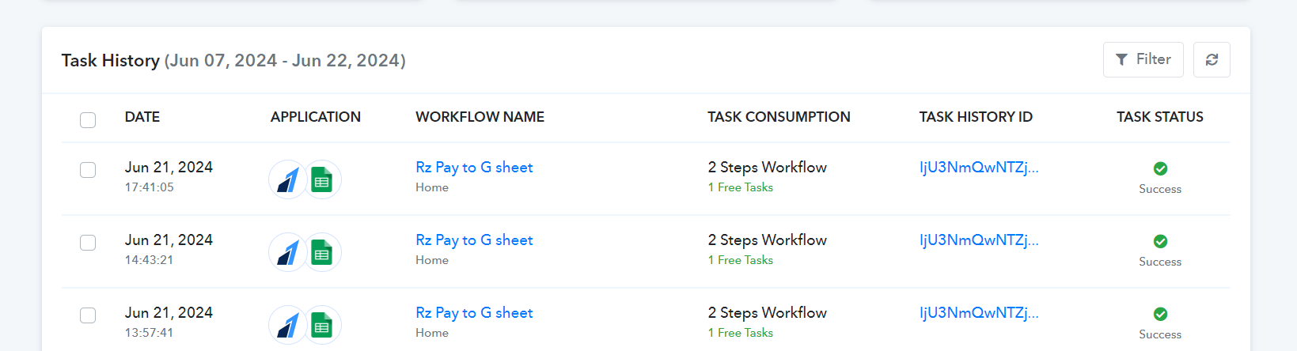Image resolution: width=1297 pixels, height=351 pixels.
Task: Tick the checkbox for the 13:57:41 task
Action: pyautogui.click(x=88, y=315)
